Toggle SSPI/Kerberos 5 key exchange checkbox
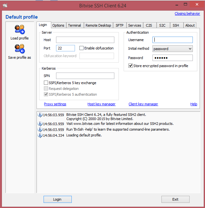Image resolution: width=205 pixels, height=208 pixels. 46,83
